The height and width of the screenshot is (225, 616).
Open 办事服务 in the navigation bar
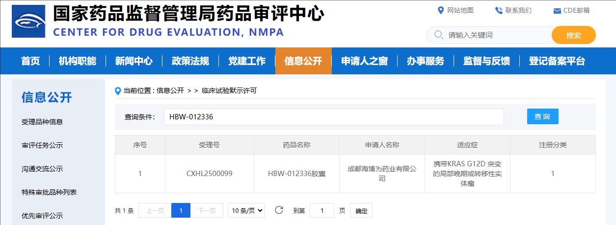tap(426, 61)
